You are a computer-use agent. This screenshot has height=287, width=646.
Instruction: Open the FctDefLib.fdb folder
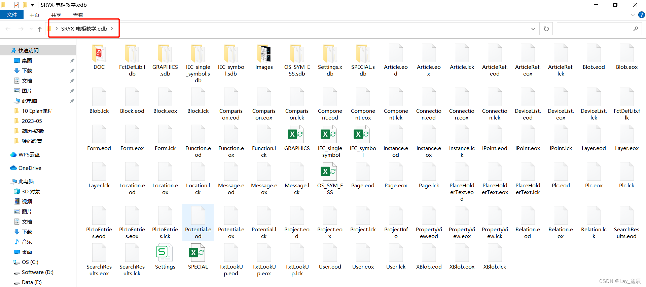point(132,54)
